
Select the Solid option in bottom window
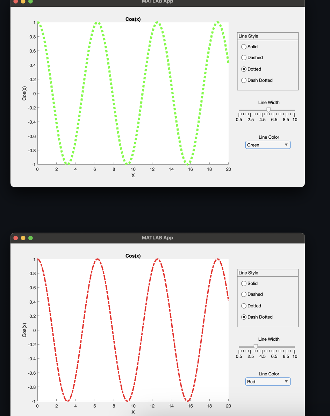pyautogui.click(x=244, y=283)
